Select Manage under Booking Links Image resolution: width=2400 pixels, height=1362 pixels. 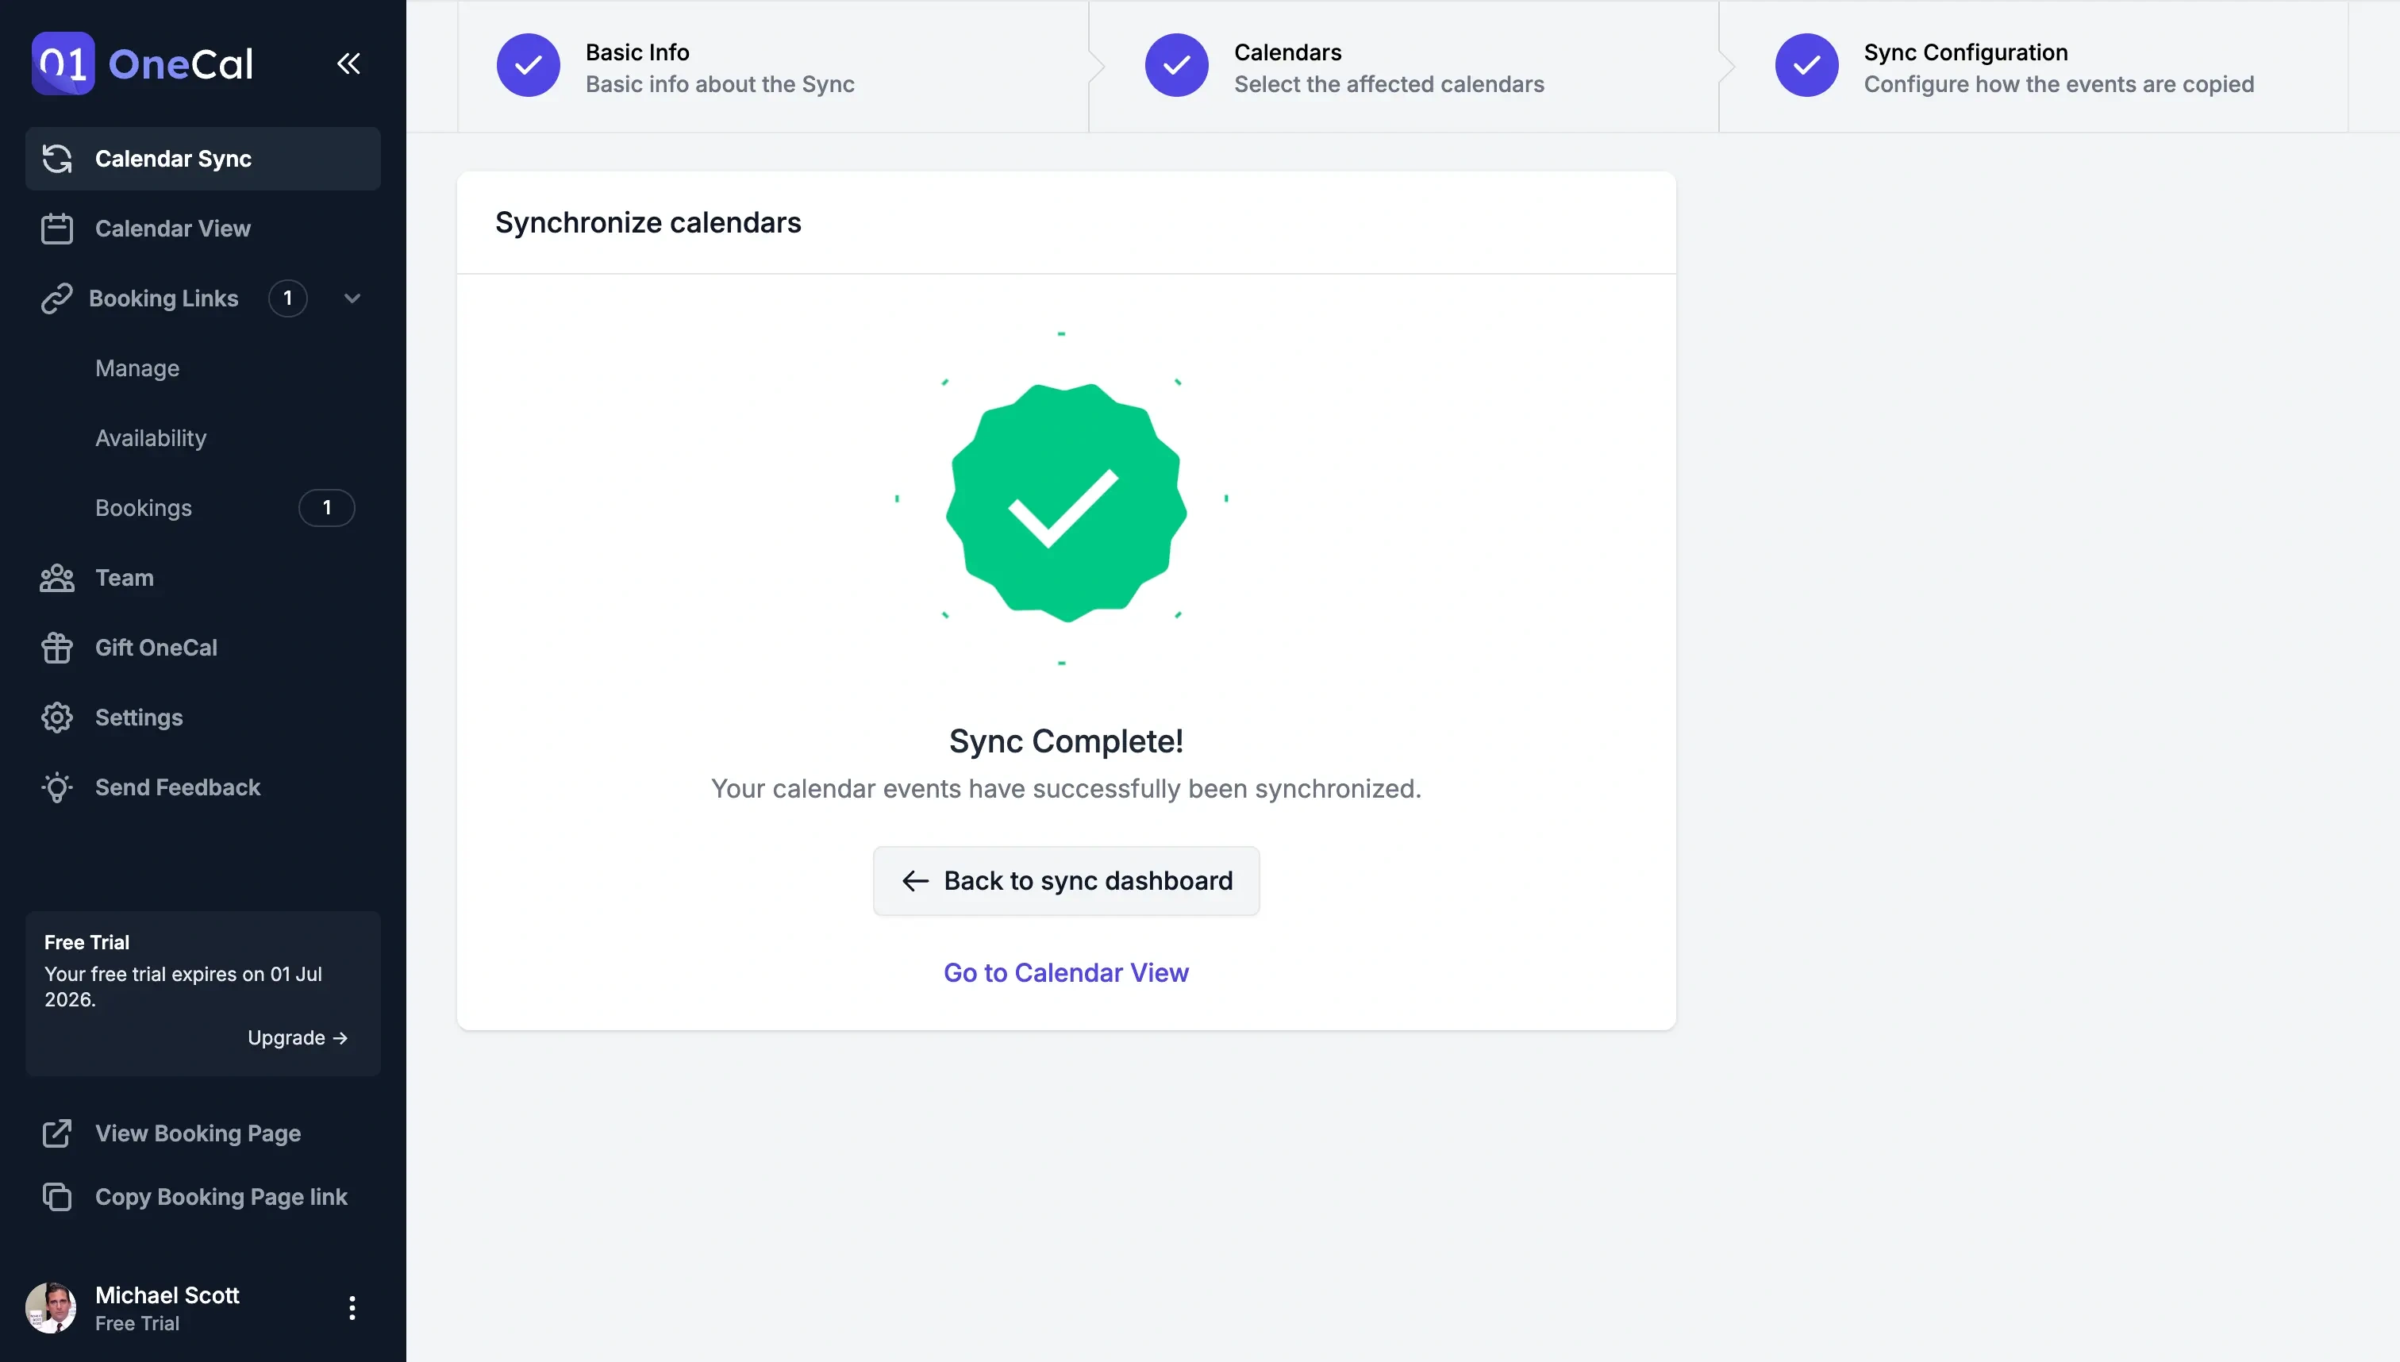(137, 367)
